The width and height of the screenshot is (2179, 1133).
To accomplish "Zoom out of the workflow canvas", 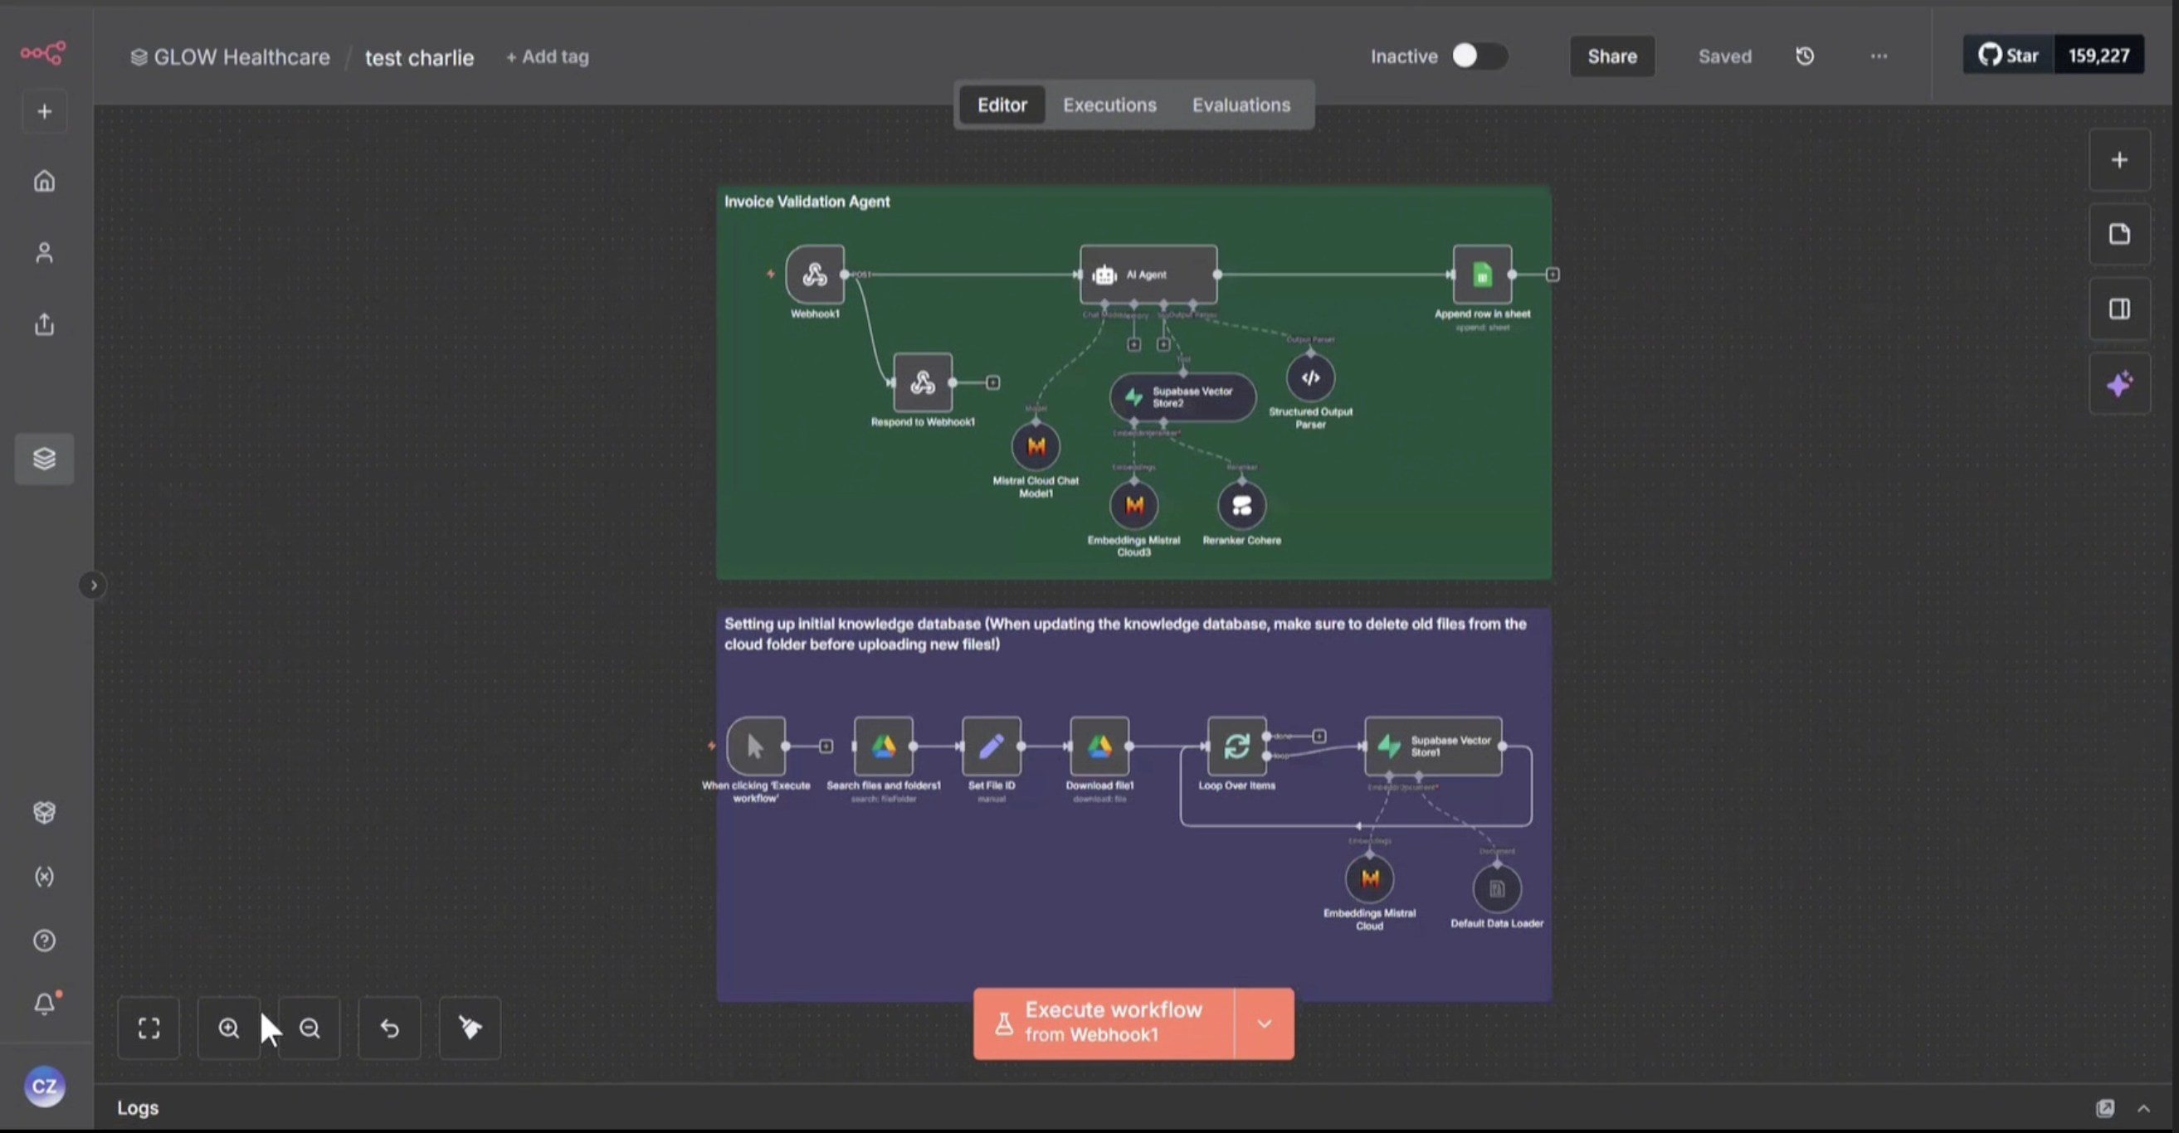I will click(x=310, y=1028).
